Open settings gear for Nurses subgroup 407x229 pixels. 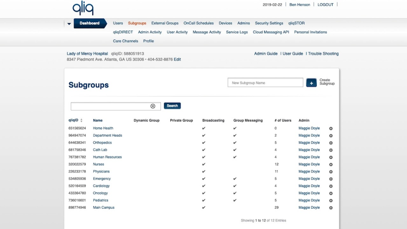331,164
